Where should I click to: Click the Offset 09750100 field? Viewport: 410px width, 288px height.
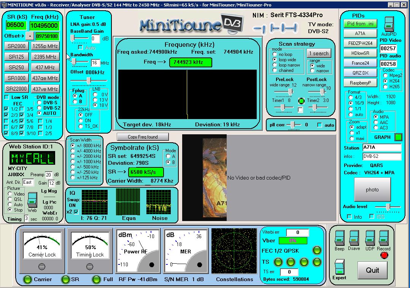47,36
